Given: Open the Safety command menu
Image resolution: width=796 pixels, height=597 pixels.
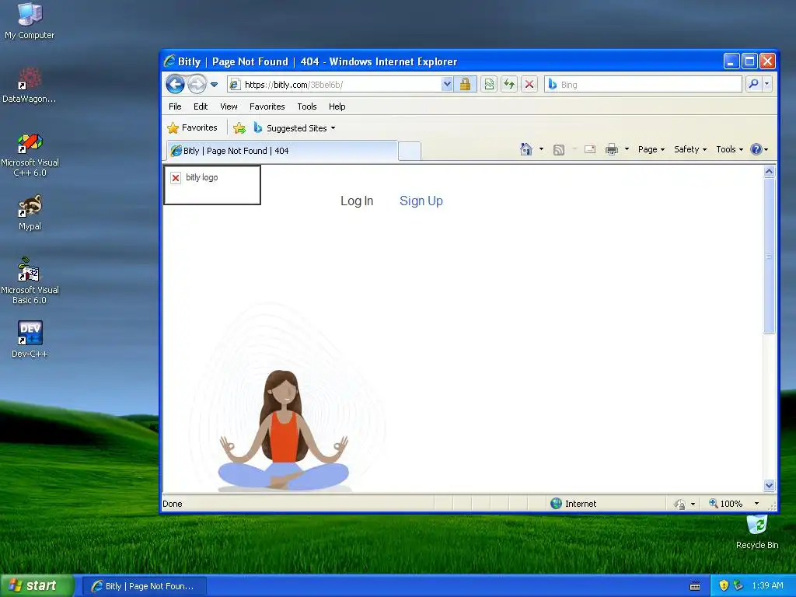Looking at the screenshot, I should coord(690,149).
